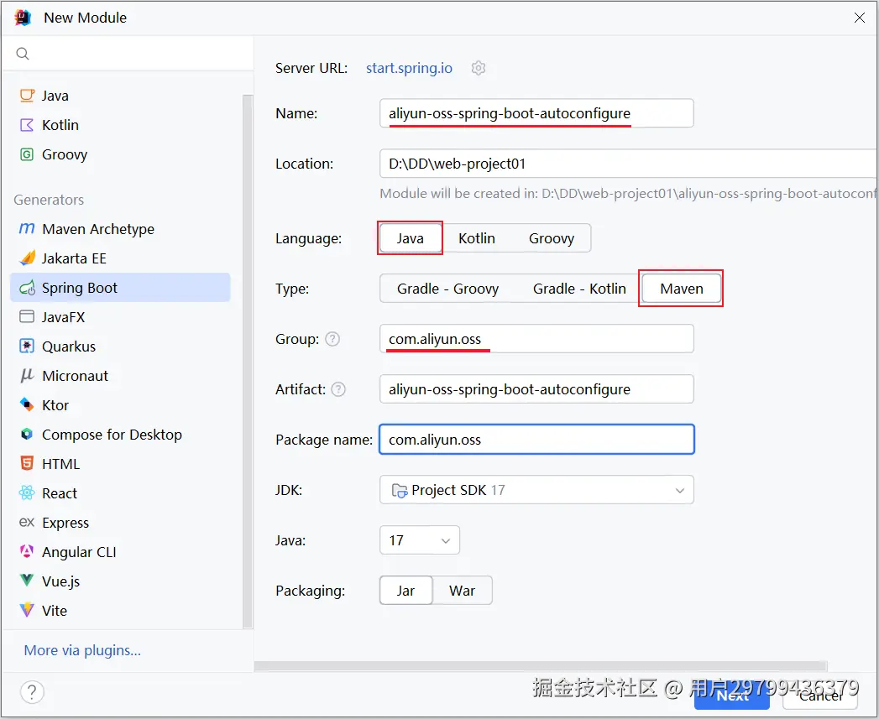Select Groovy as the language
The width and height of the screenshot is (879, 719).
pyautogui.click(x=552, y=238)
